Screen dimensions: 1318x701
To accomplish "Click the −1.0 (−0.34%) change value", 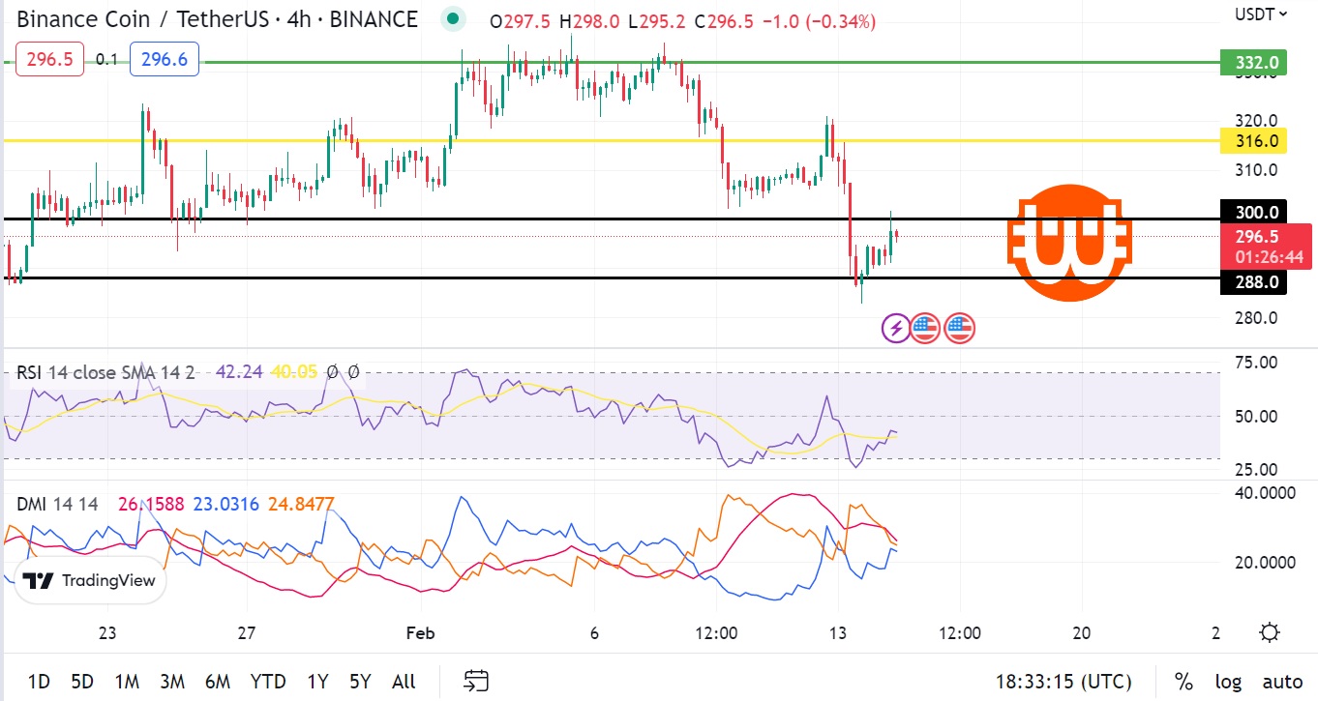I will click(x=819, y=21).
